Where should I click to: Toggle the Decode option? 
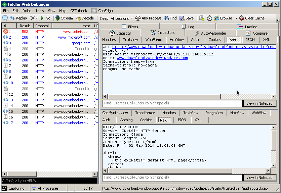click(85, 18)
